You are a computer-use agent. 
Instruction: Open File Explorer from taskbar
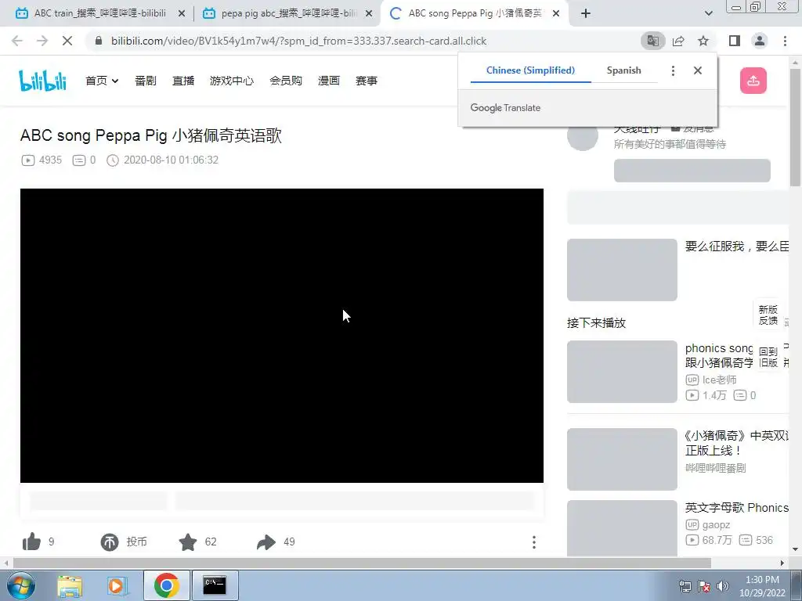(x=70, y=585)
